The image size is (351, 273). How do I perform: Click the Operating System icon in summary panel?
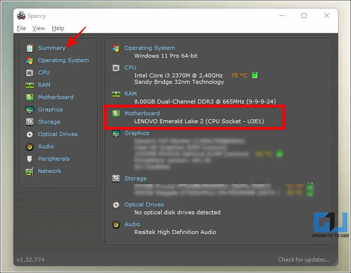pos(116,48)
